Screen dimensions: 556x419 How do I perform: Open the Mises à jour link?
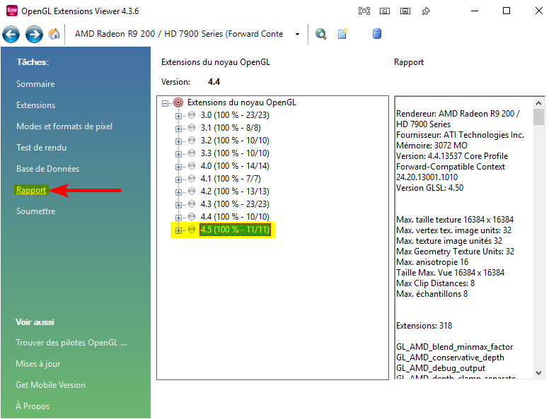pos(38,364)
